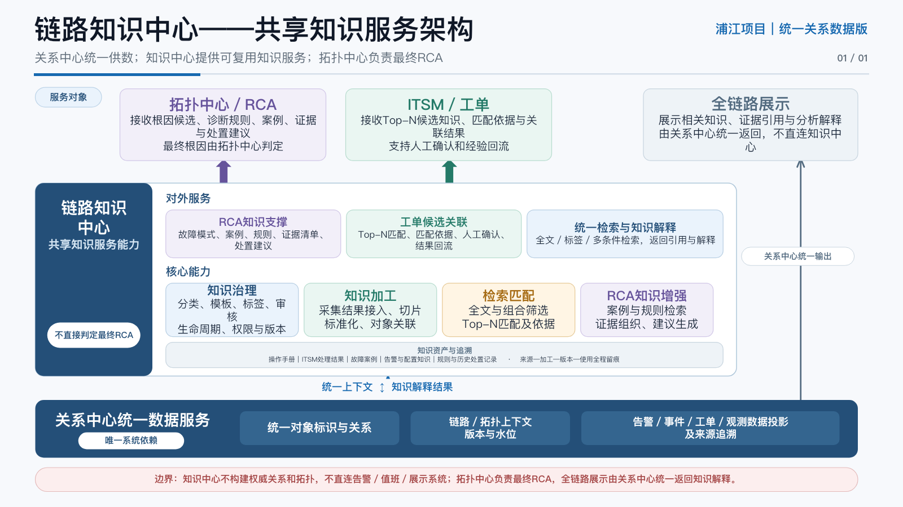Select the 全链路展示 card
This screenshot has height=507, width=903.
(x=750, y=124)
